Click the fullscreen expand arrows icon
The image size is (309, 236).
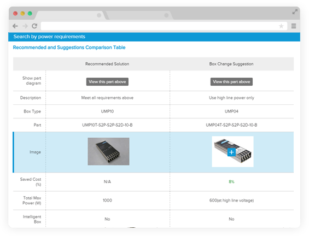coord(295,11)
